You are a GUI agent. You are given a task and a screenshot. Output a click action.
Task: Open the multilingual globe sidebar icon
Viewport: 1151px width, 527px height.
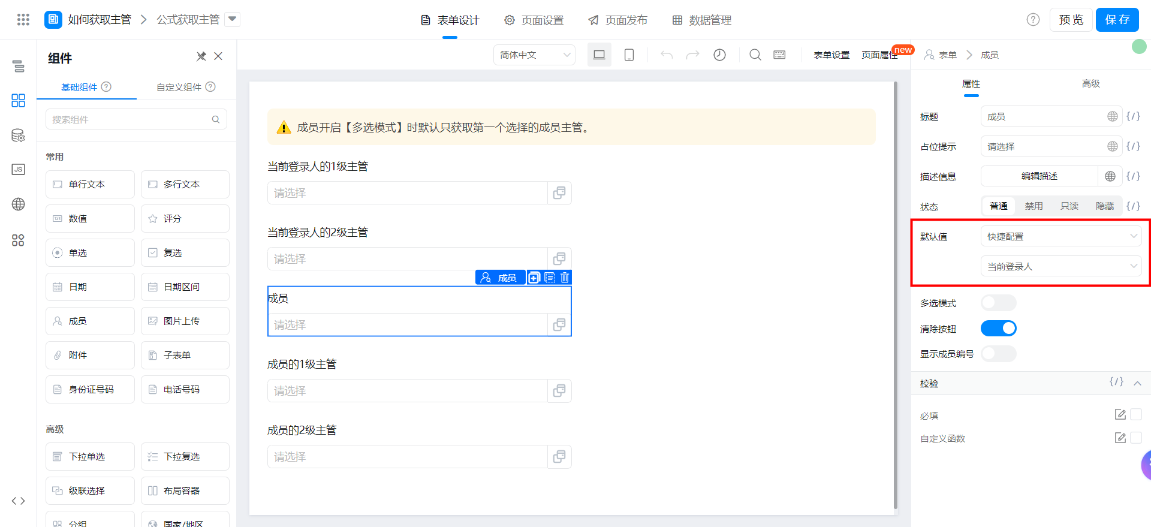[19, 204]
